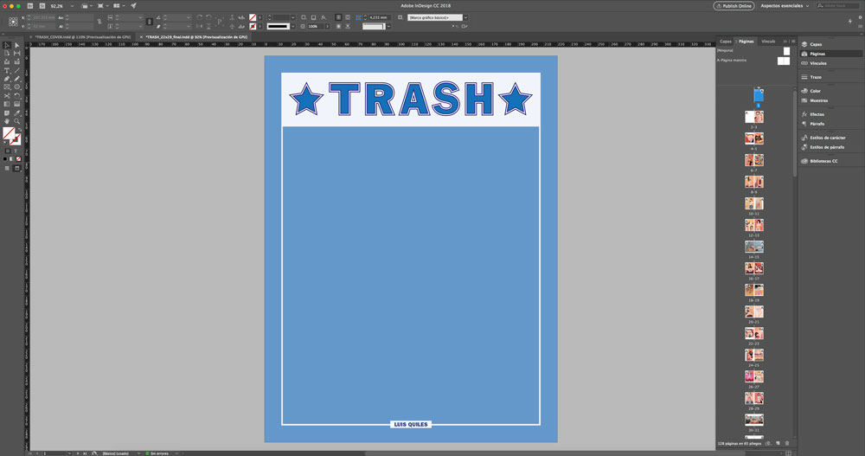Image resolution: width=865 pixels, height=456 pixels.
Task: Select the Direct Selection tool
Action: pyautogui.click(x=17, y=45)
